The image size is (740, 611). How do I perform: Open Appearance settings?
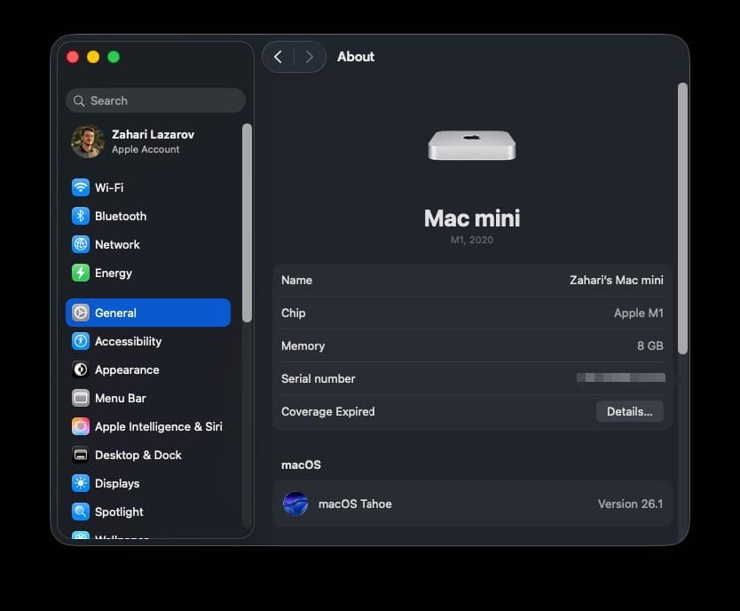148,369
